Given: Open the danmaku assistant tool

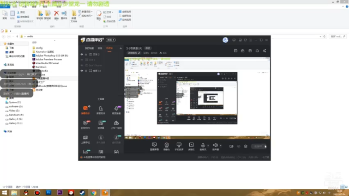Looking at the screenshot, I should point(85,110).
